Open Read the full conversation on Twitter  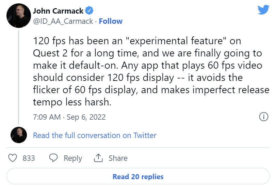click(95, 135)
